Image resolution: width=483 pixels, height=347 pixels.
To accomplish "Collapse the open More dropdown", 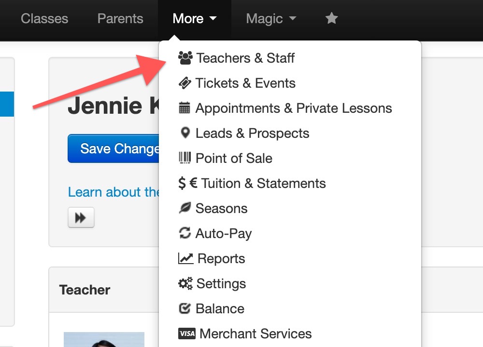I will [194, 18].
